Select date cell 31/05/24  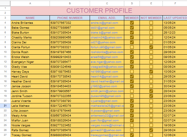pyautogui.click(x=175, y=81)
